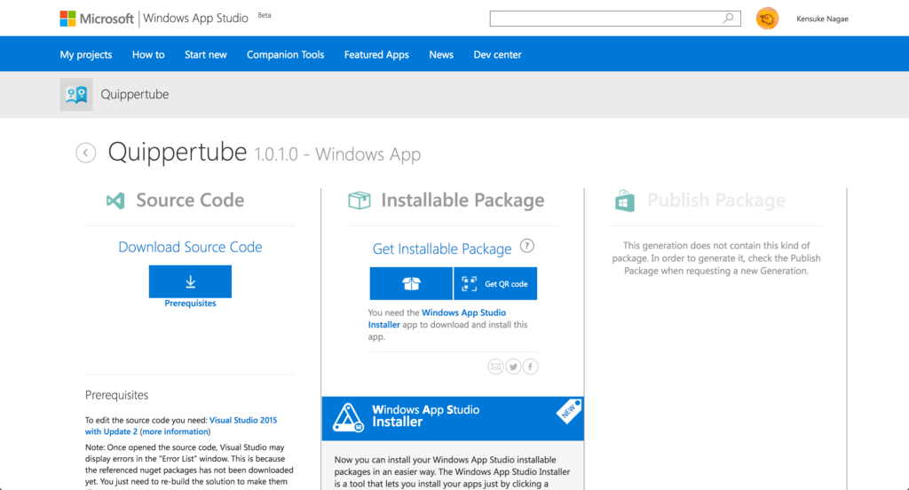Image resolution: width=909 pixels, height=490 pixels.
Task: Click Download Source Code link
Action: (x=190, y=247)
